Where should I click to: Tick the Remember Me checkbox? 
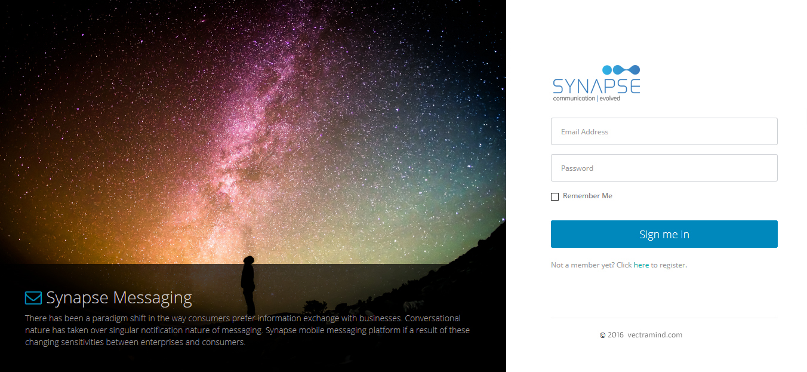[555, 196]
